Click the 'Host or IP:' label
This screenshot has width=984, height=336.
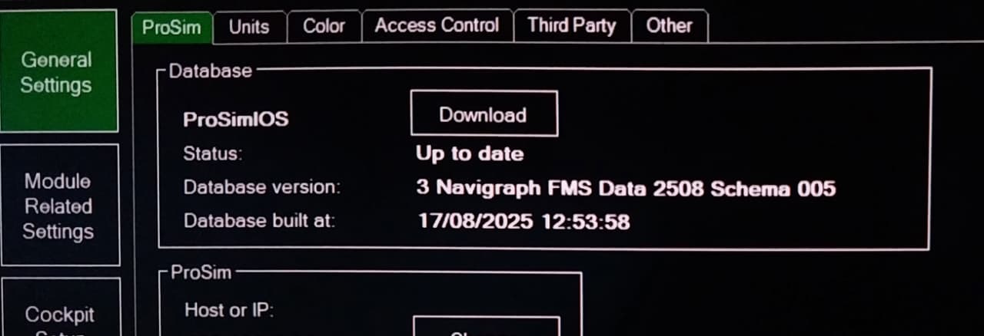coord(229,310)
